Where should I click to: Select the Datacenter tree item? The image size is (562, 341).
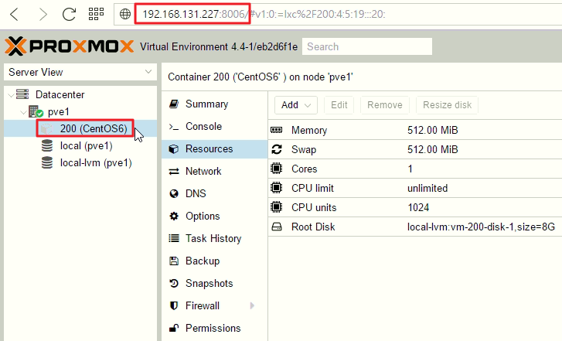pyautogui.click(x=60, y=94)
